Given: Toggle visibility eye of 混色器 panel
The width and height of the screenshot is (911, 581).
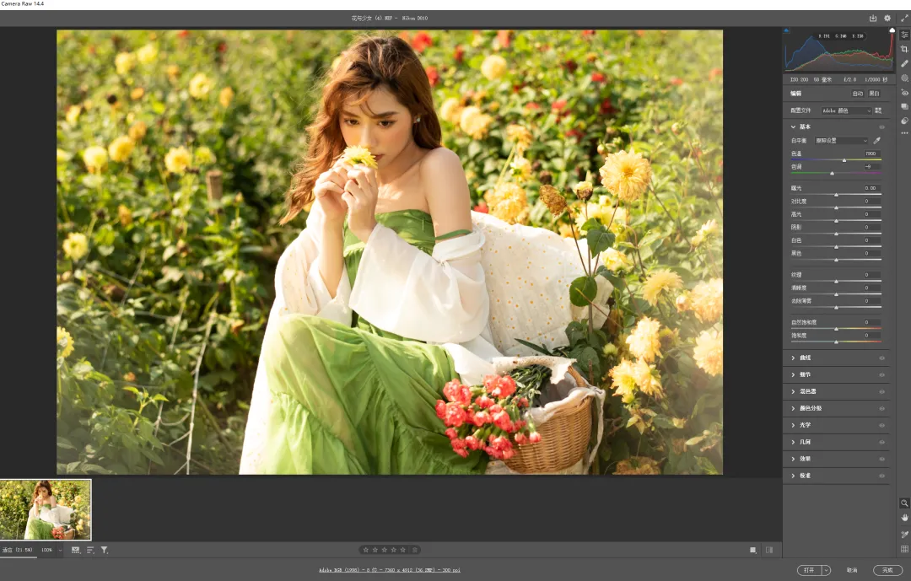Looking at the screenshot, I should pos(882,391).
